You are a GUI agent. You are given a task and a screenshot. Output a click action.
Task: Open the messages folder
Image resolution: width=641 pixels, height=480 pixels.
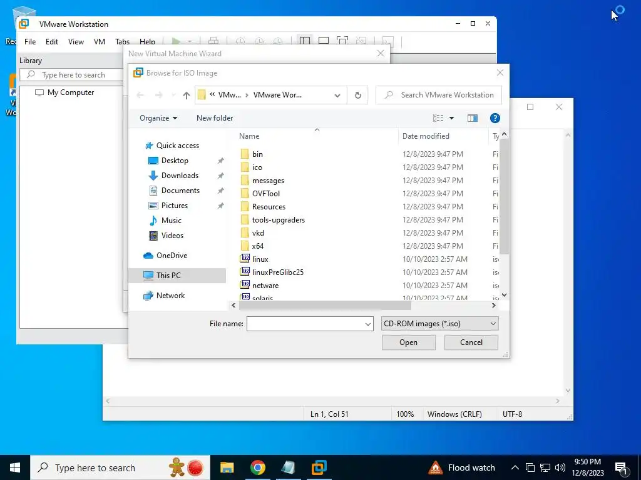coord(268,181)
